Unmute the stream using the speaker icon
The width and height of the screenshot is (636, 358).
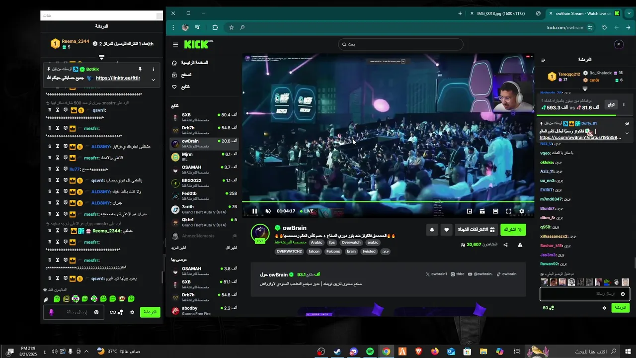[x=268, y=211]
